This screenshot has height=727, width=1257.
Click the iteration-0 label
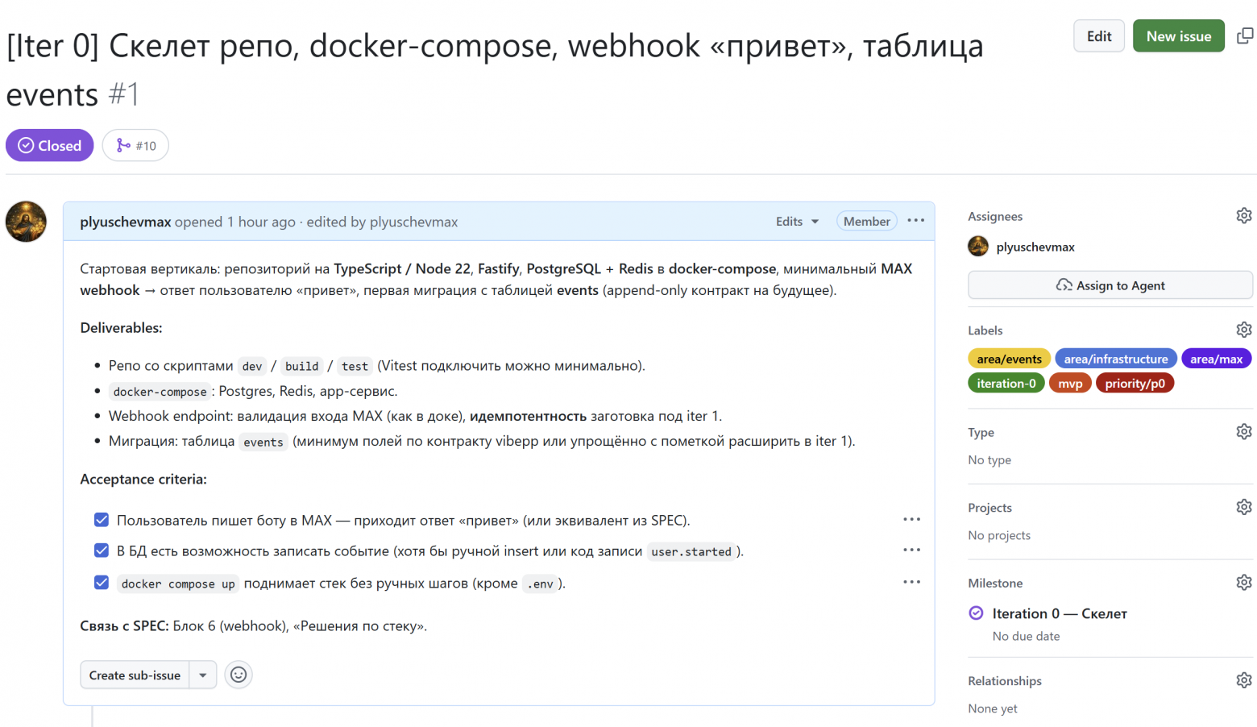point(1006,383)
